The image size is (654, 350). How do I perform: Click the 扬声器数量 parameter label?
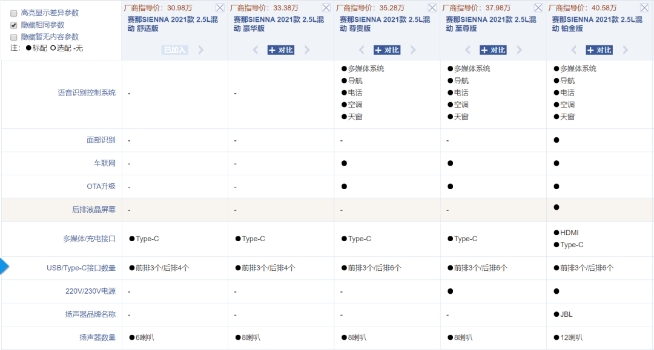tap(97, 337)
